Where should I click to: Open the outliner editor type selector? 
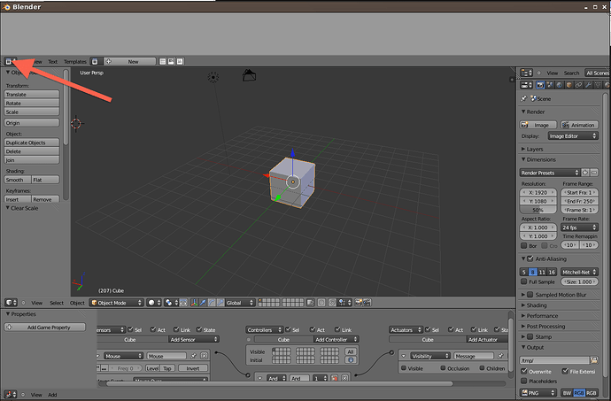coord(527,73)
